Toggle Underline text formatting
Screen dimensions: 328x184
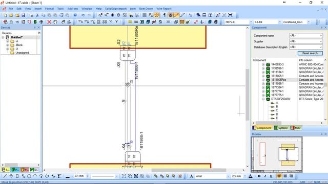(x=271, y=176)
